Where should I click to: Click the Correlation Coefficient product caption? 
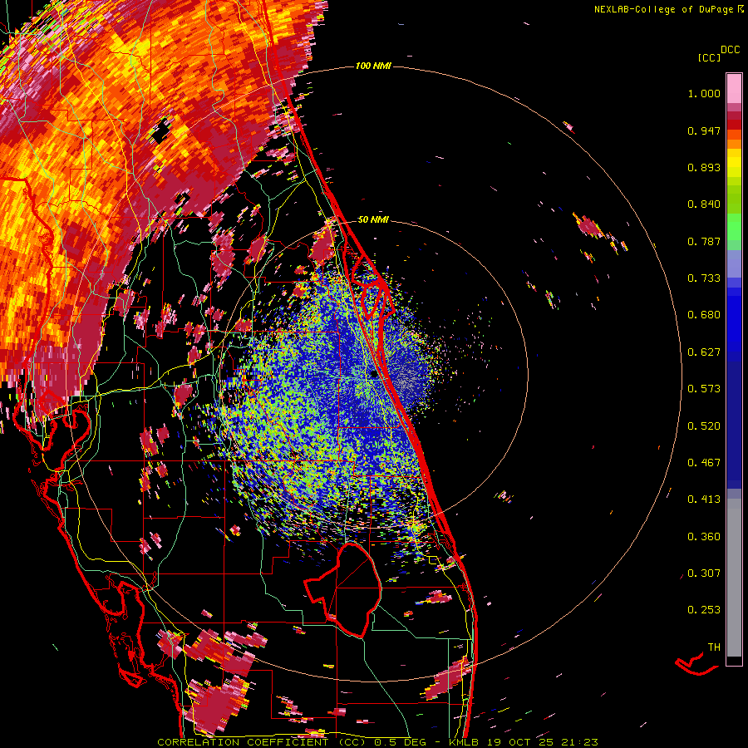(377, 742)
